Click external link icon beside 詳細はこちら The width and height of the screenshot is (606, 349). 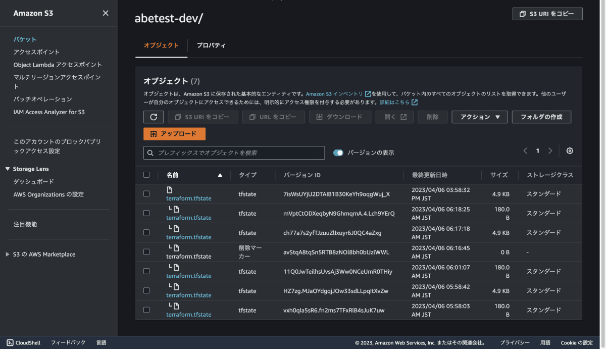[x=415, y=102]
